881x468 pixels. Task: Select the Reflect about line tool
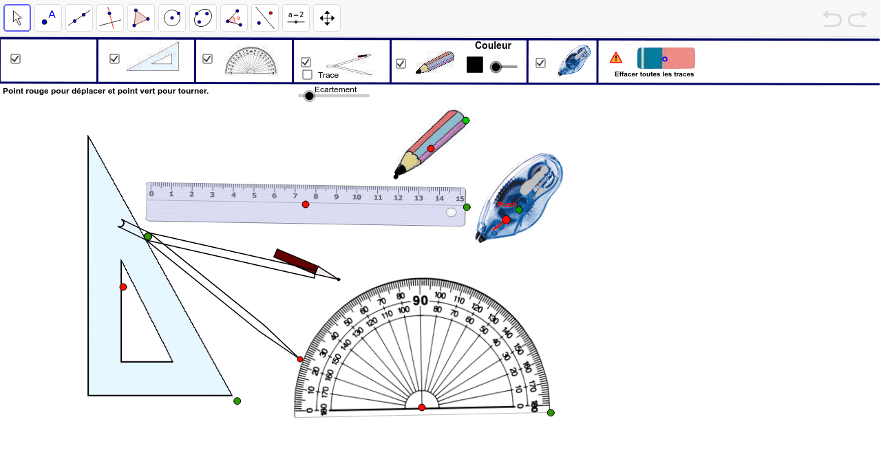(264, 17)
